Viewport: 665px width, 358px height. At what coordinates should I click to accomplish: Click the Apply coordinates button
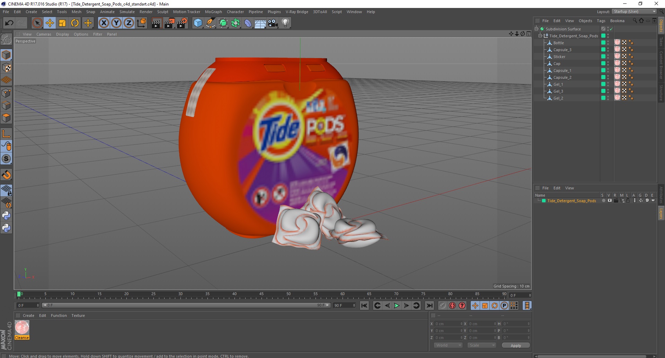tap(516, 346)
